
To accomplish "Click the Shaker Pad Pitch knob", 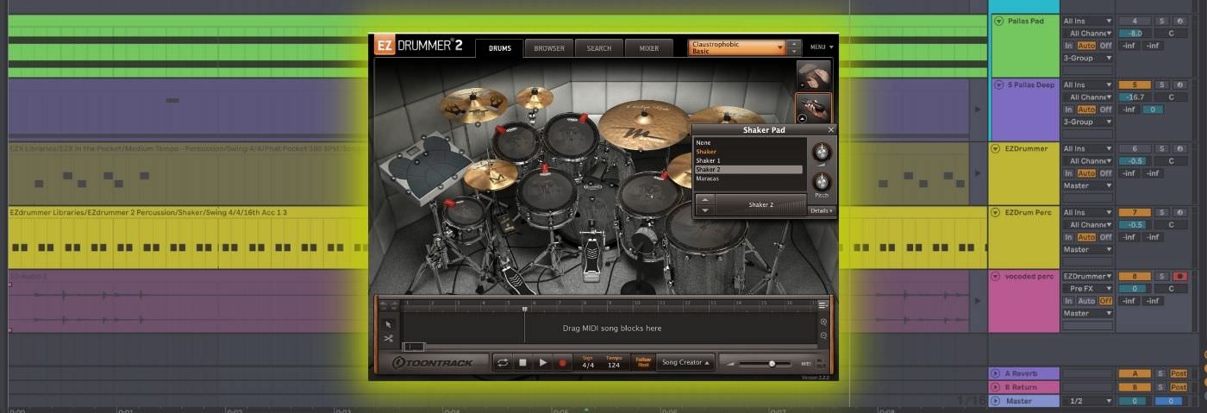I will [x=821, y=181].
